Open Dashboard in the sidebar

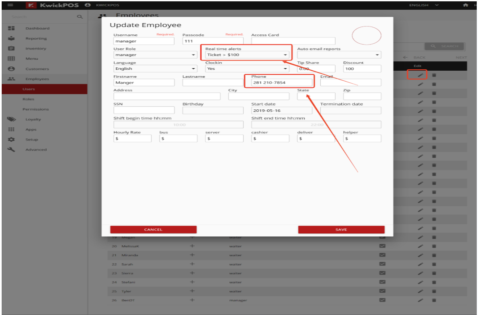click(x=37, y=28)
